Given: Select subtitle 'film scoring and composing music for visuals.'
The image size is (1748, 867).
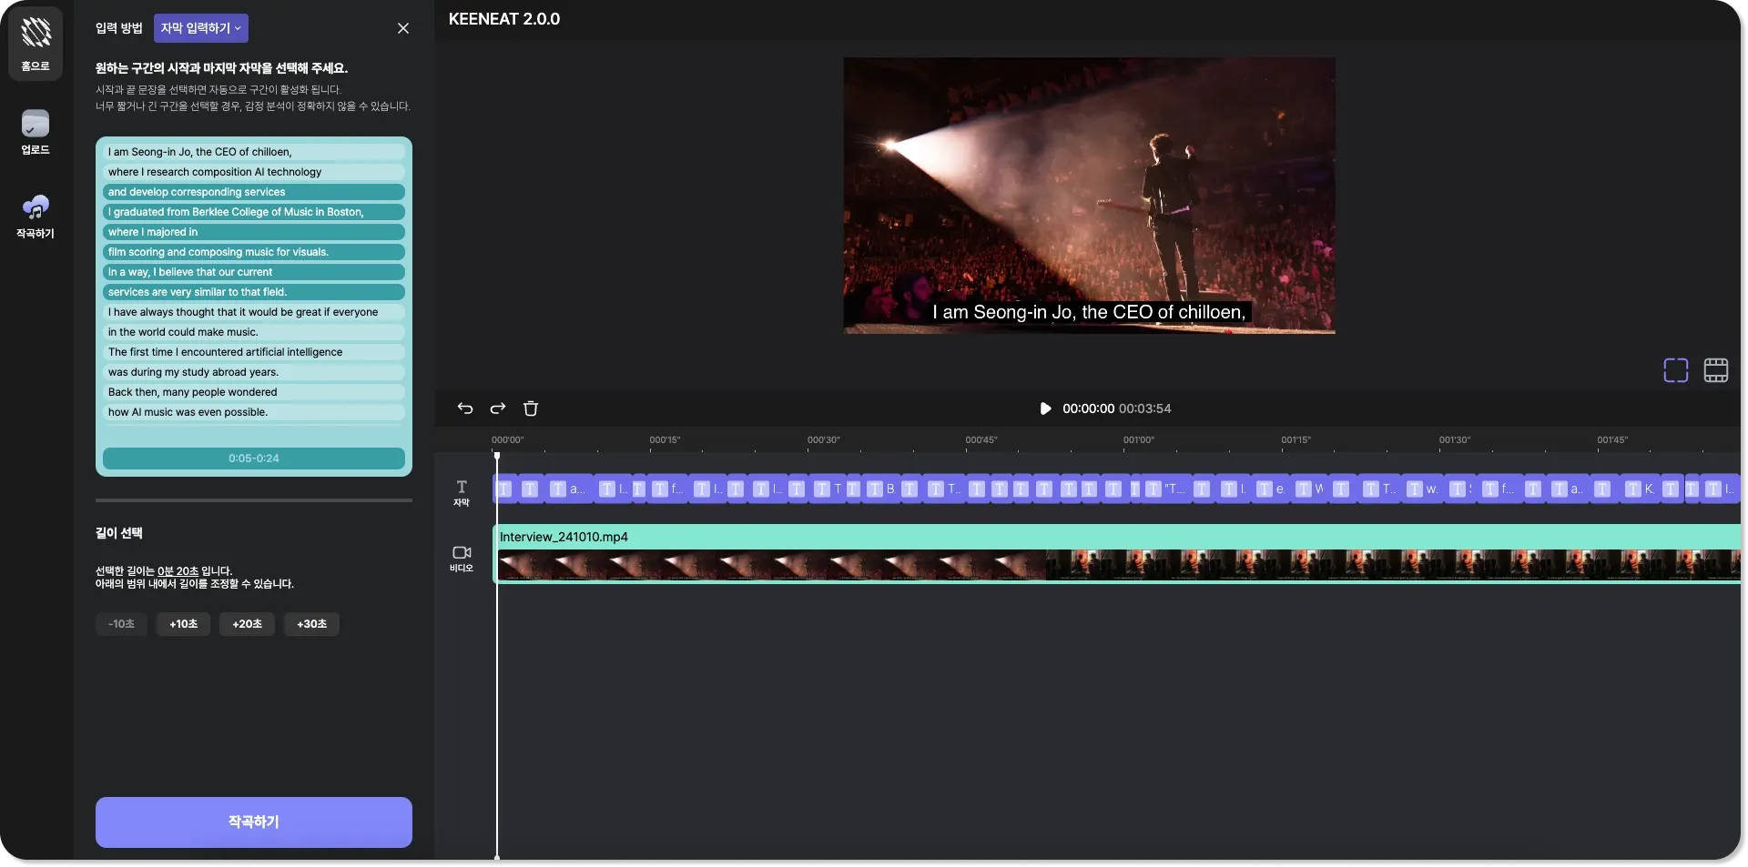Looking at the screenshot, I should point(254,252).
